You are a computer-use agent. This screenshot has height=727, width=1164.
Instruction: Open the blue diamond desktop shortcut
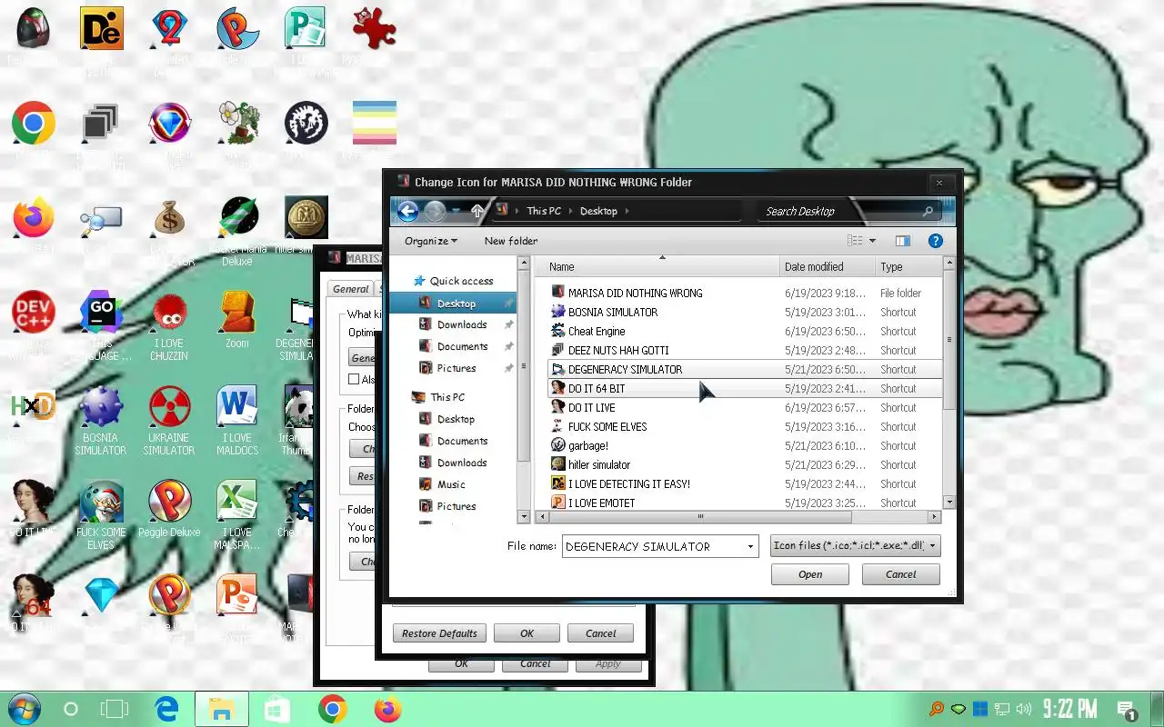[102, 595]
